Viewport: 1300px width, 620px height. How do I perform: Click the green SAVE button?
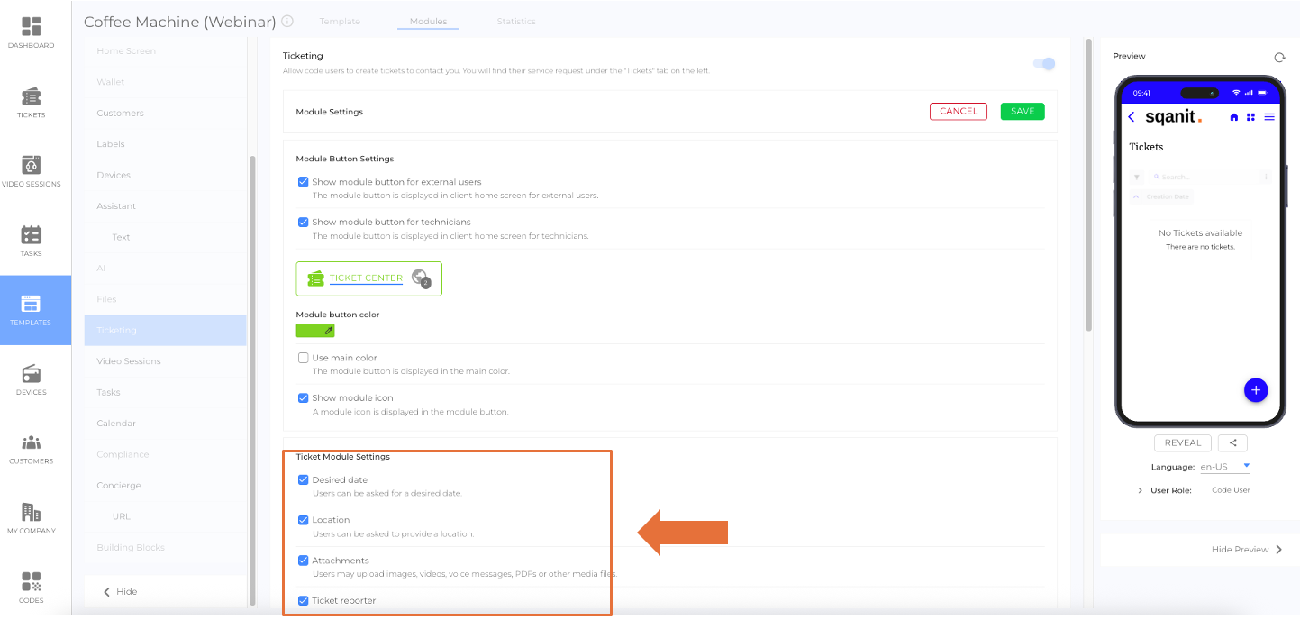[x=1023, y=112]
